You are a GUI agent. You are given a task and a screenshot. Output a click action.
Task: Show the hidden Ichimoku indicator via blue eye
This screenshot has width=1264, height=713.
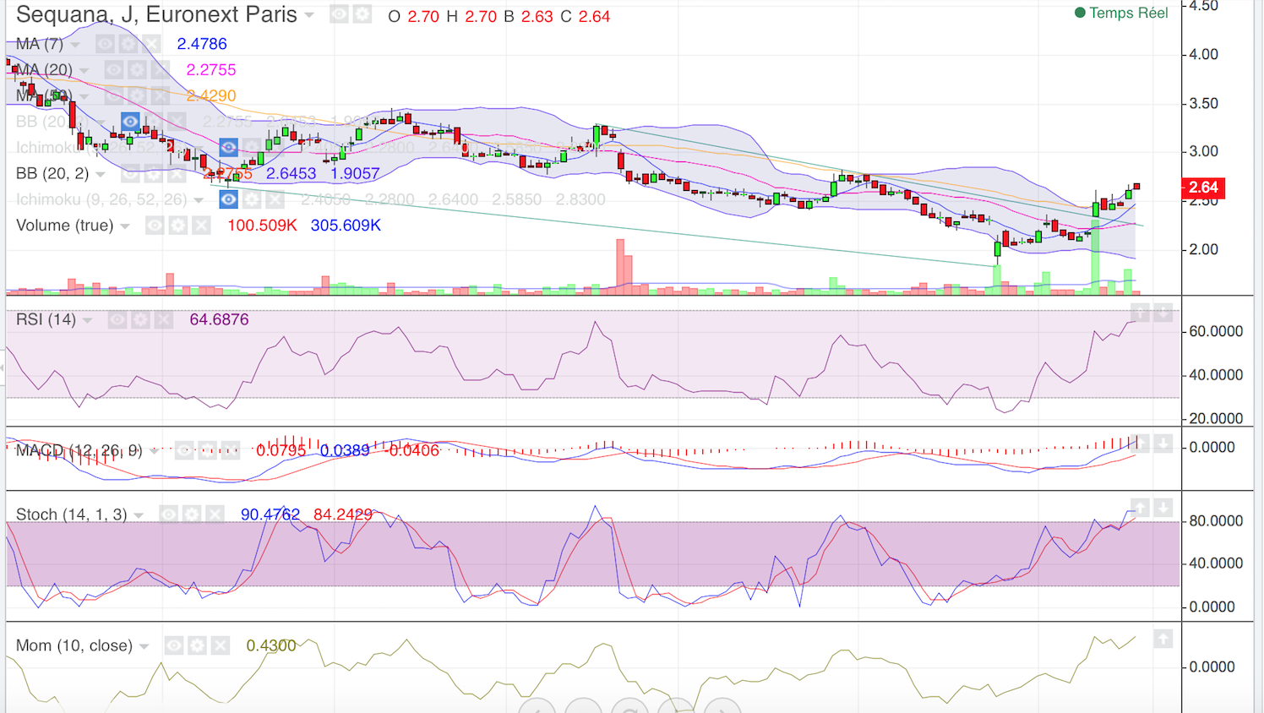[x=228, y=199]
